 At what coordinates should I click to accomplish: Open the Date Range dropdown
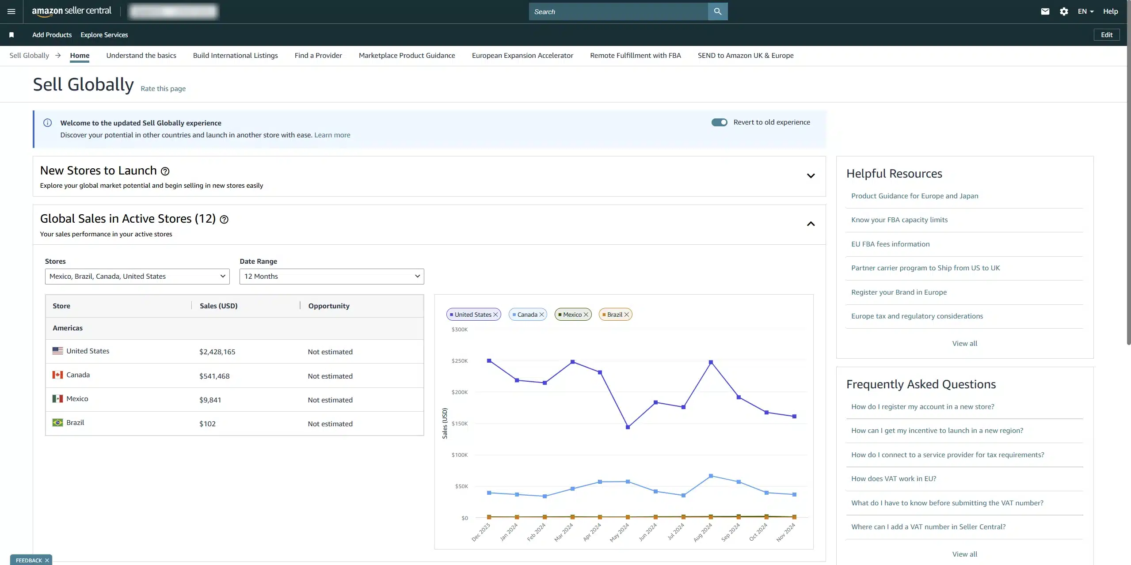331,277
